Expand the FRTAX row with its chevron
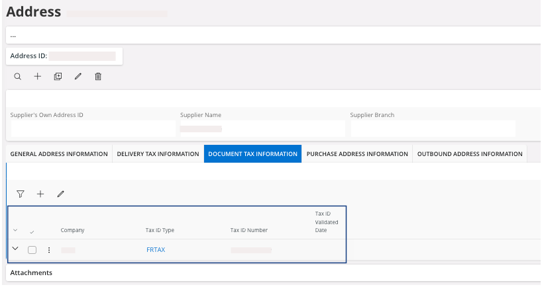This screenshot has height=287, width=542. point(16,249)
